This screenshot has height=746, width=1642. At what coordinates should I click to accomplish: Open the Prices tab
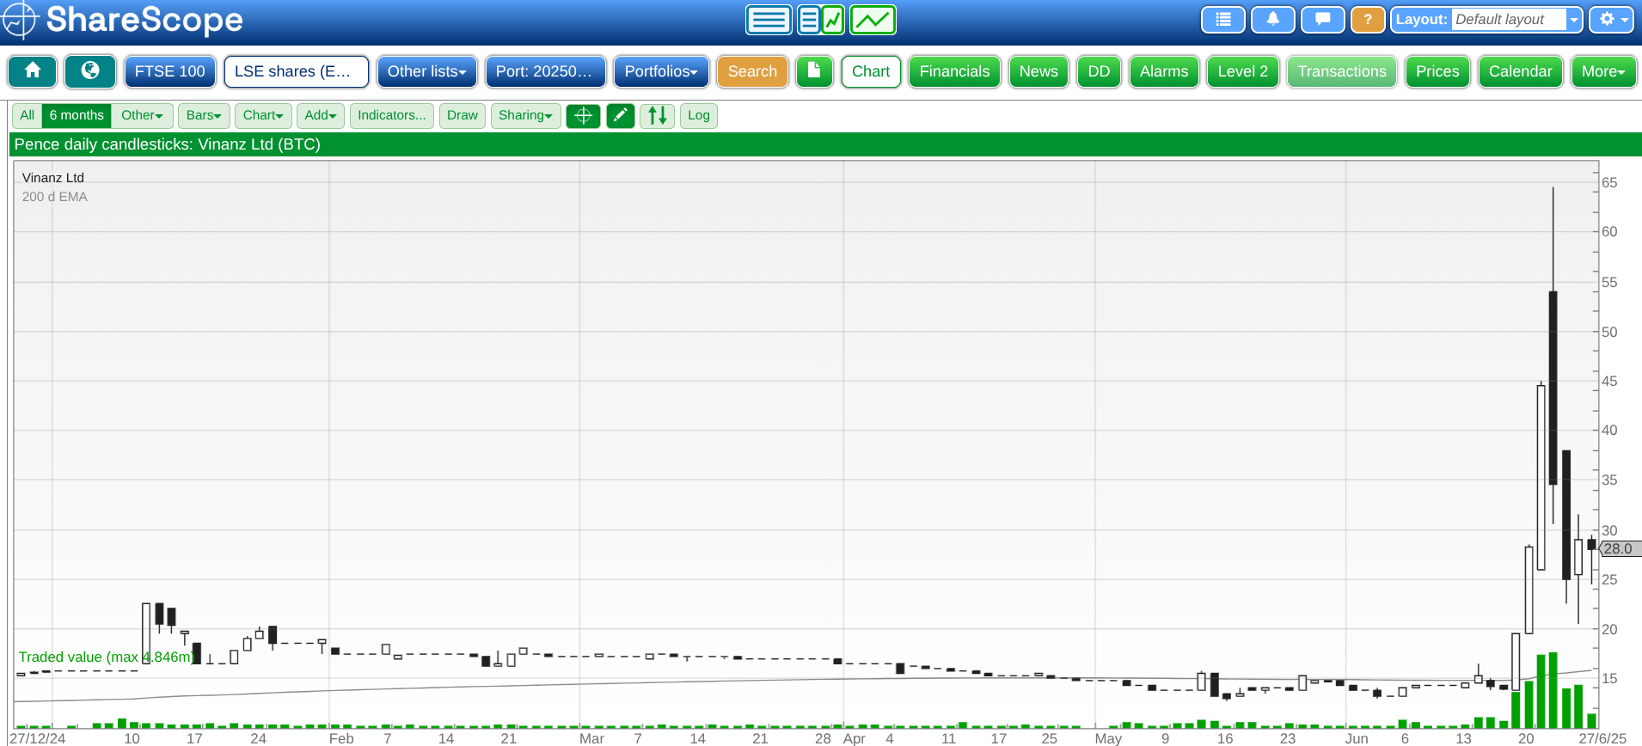click(x=1437, y=71)
